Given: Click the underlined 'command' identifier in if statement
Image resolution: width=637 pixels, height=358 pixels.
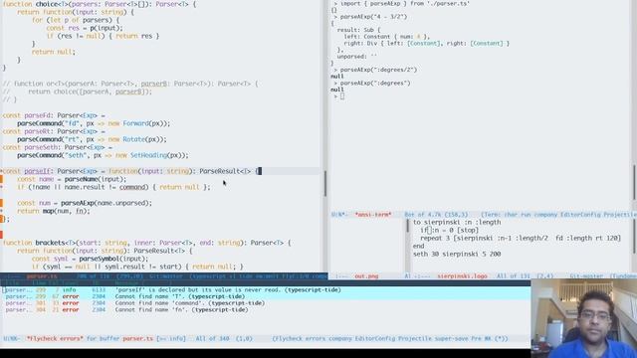Looking at the screenshot, I should 133,187.
